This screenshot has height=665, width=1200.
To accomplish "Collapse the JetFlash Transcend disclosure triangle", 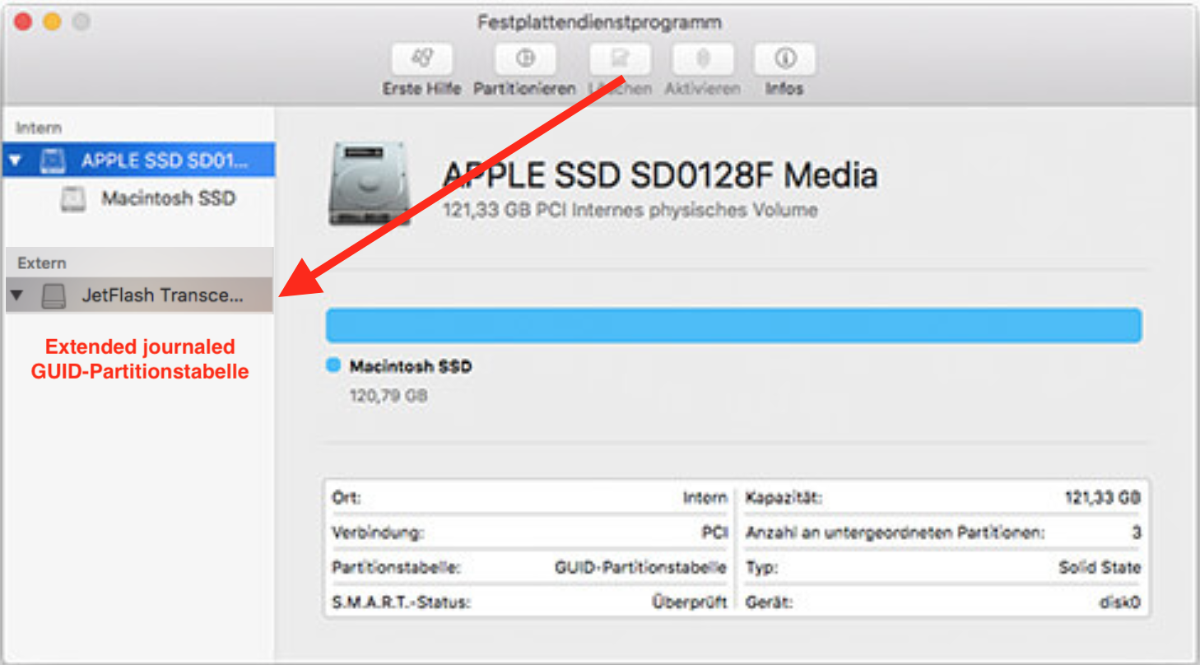I will [x=16, y=295].
